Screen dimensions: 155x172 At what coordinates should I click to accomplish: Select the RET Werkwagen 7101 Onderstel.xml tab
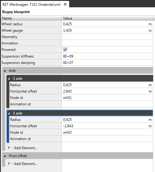pyautogui.click(x=31, y=5)
